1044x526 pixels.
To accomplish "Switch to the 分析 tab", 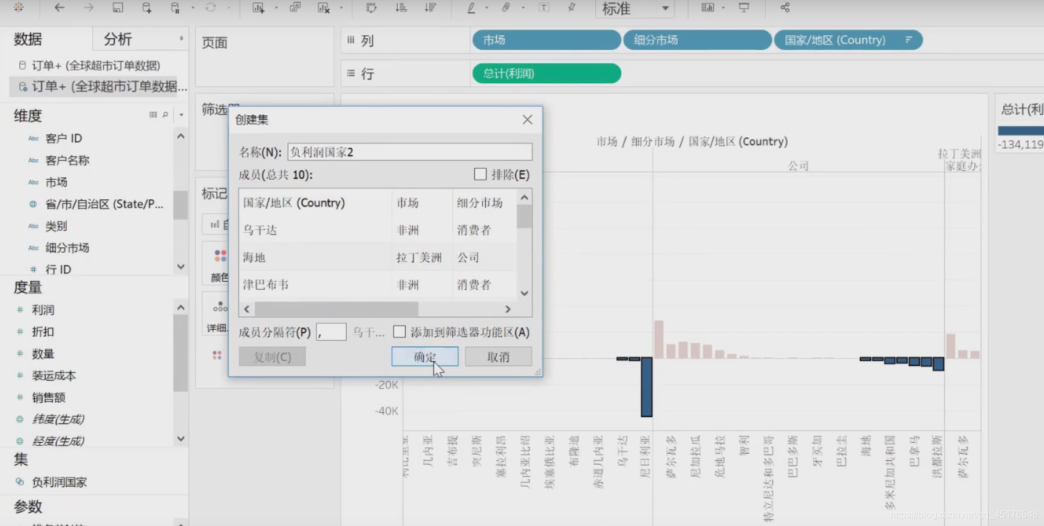I will (x=118, y=39).
